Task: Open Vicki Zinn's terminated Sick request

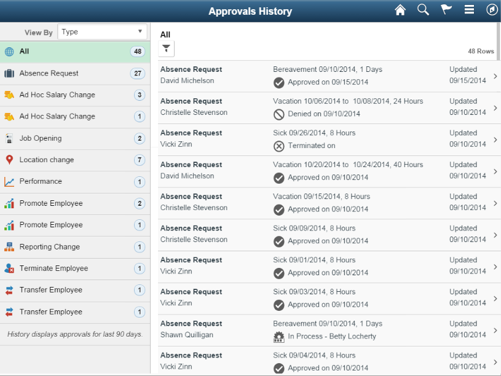Action: [494, 139]
